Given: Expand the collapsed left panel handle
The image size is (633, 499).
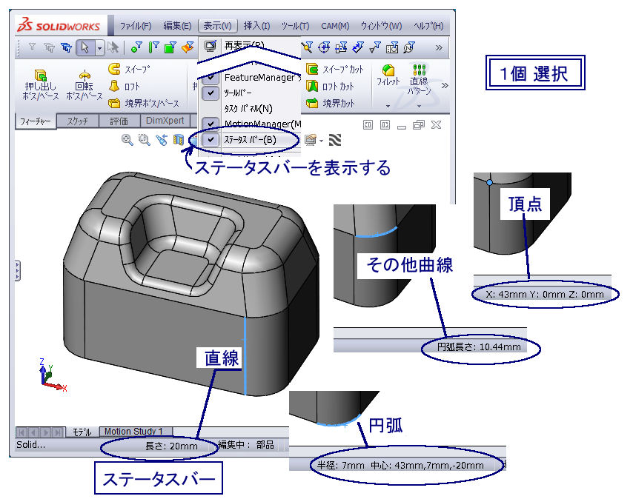Looking at the screenshot, I should coord(17,270).
